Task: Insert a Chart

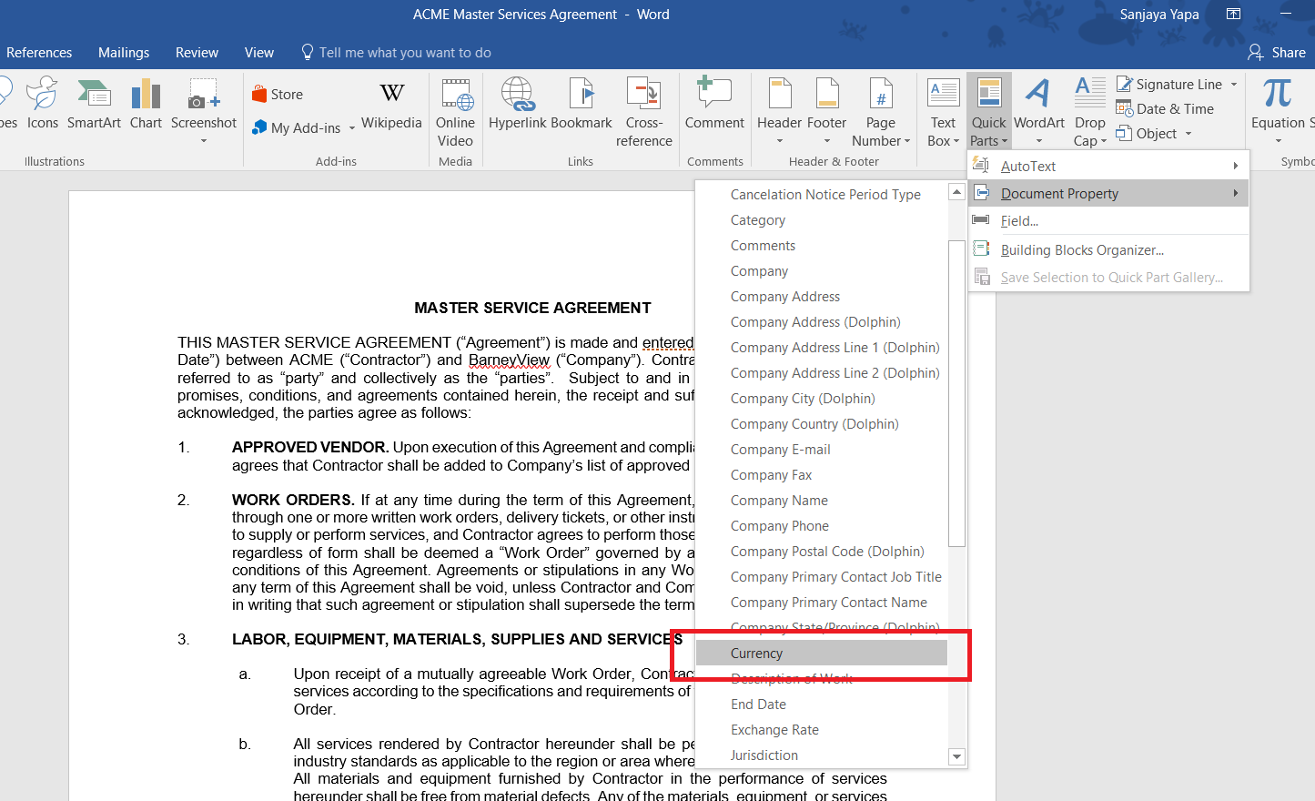Action: (x=146, y=105)
